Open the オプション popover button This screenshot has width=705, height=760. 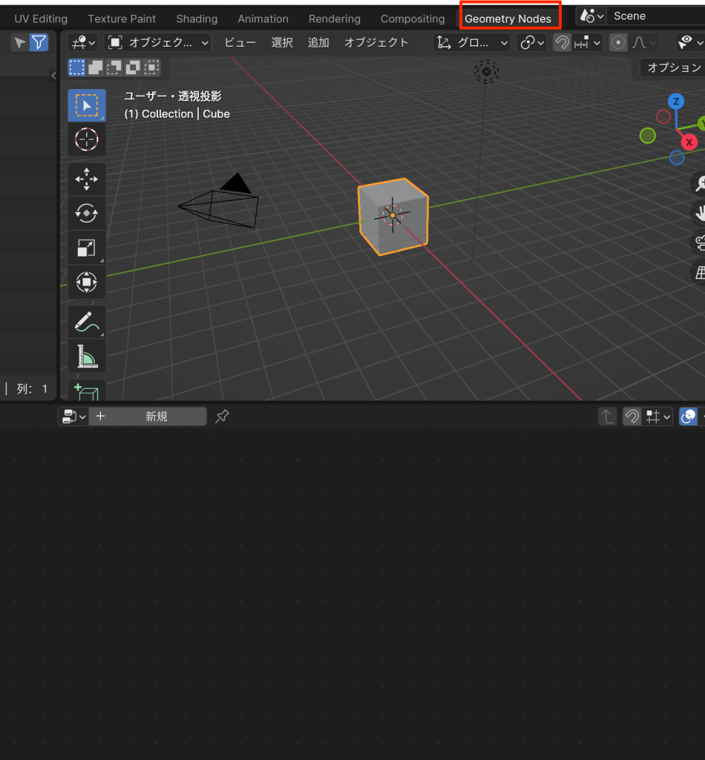673,68
